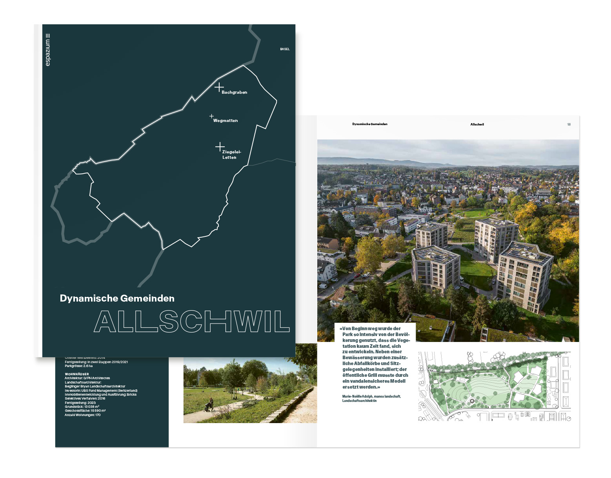Click the cover title 'Dynamische Gemeinden'
Screen dimensions: 611x478
pos(117,298)
